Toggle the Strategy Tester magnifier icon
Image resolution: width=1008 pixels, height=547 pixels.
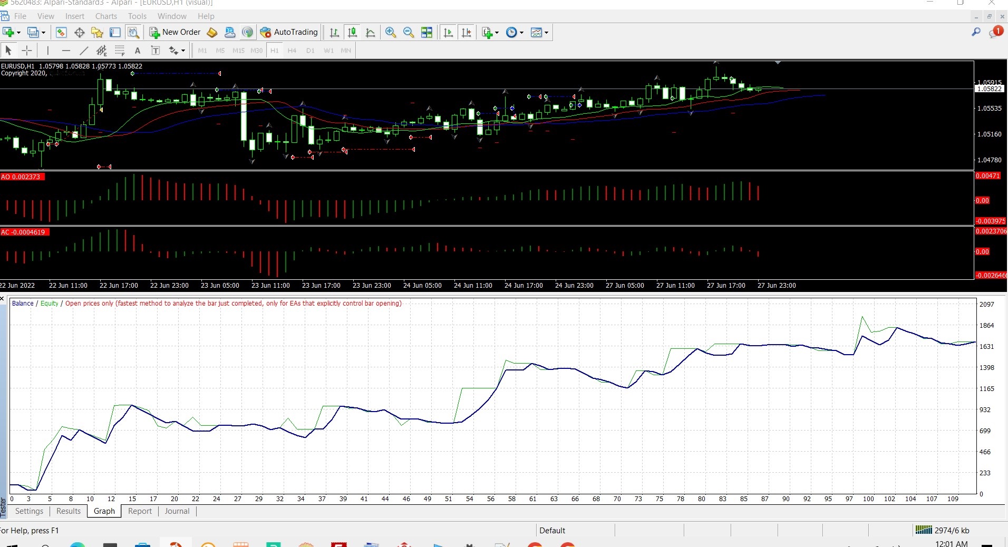pyautogui.click(x=133, y=32)
